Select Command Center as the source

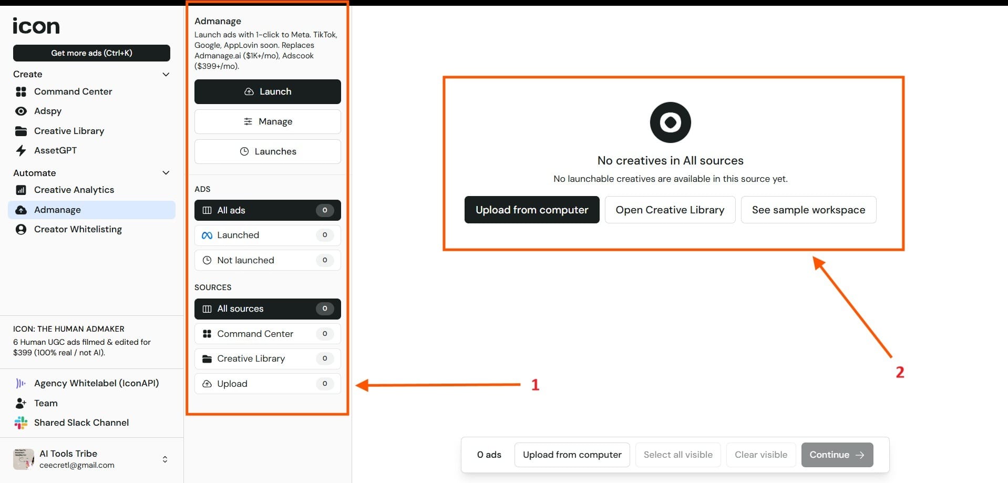[x=268, y=334]
